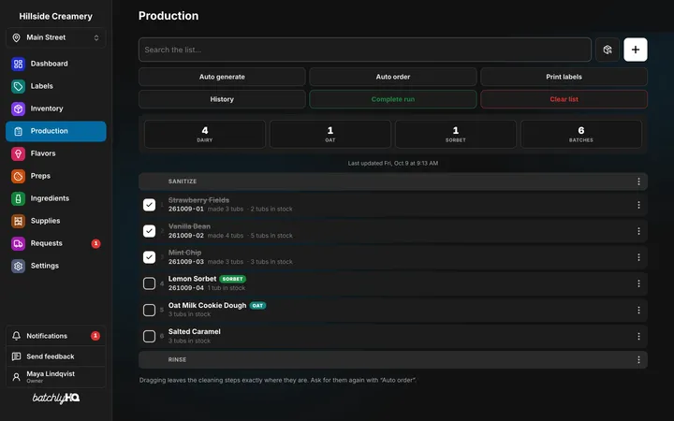
Task: Uncheck the Mint Chip checkbox
Action: [149, 257]
